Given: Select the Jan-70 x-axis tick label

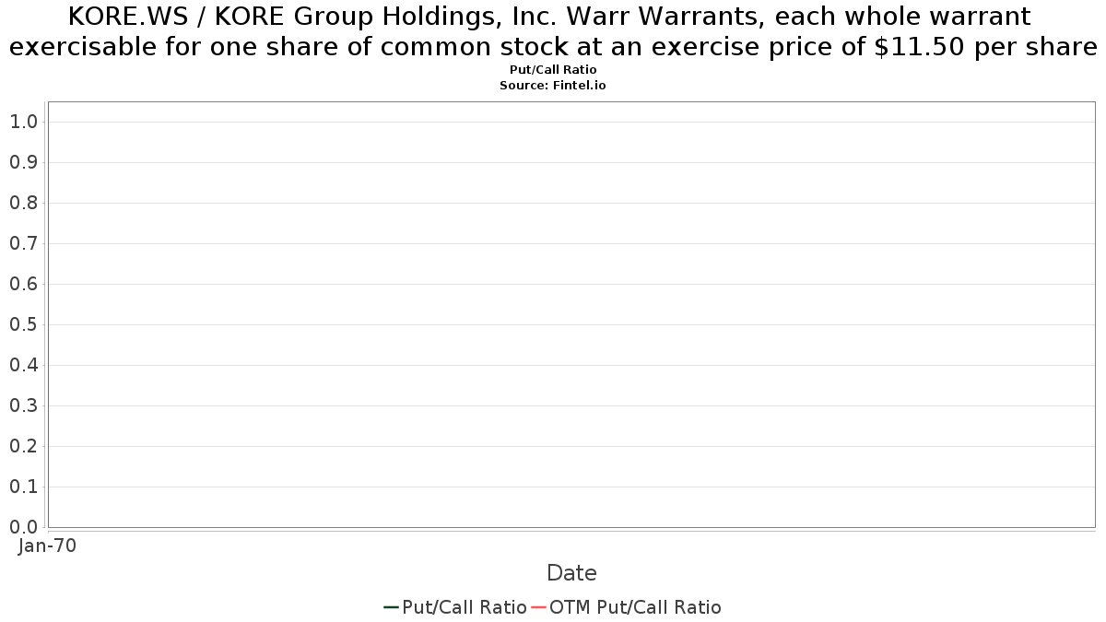Looking at the screenshot, I should tap(47, 546).
